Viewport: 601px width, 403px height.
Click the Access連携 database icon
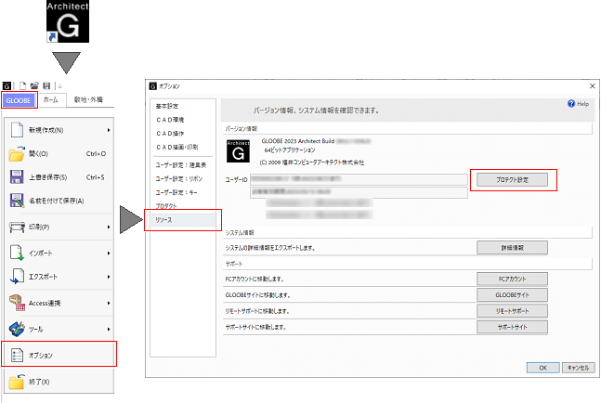[17, 303]
